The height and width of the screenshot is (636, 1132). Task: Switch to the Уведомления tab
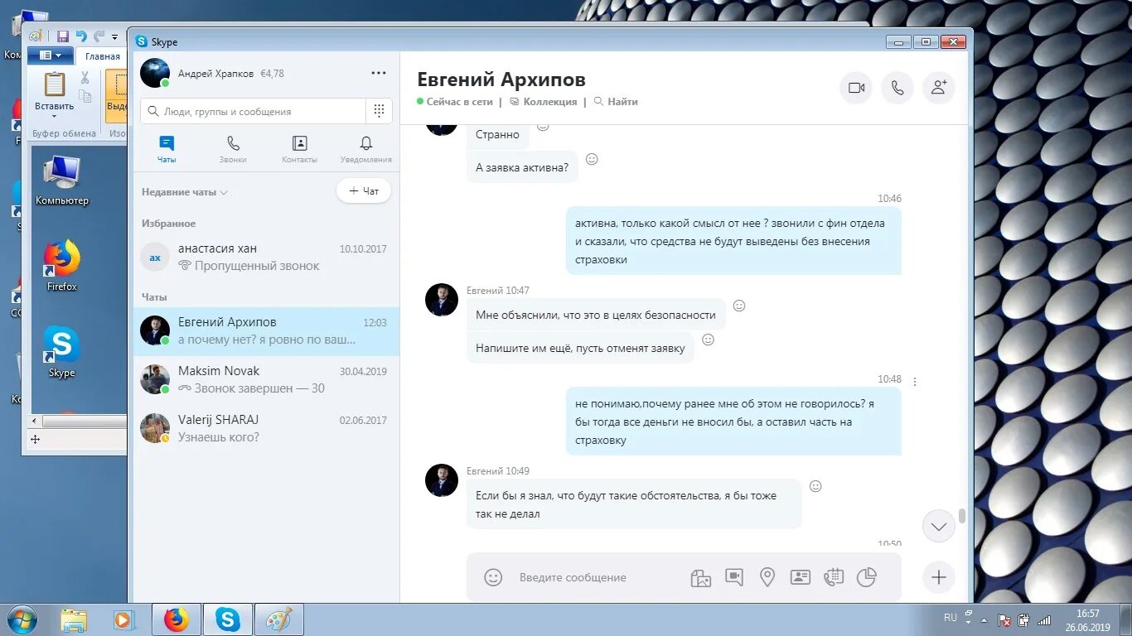[365, 149]
